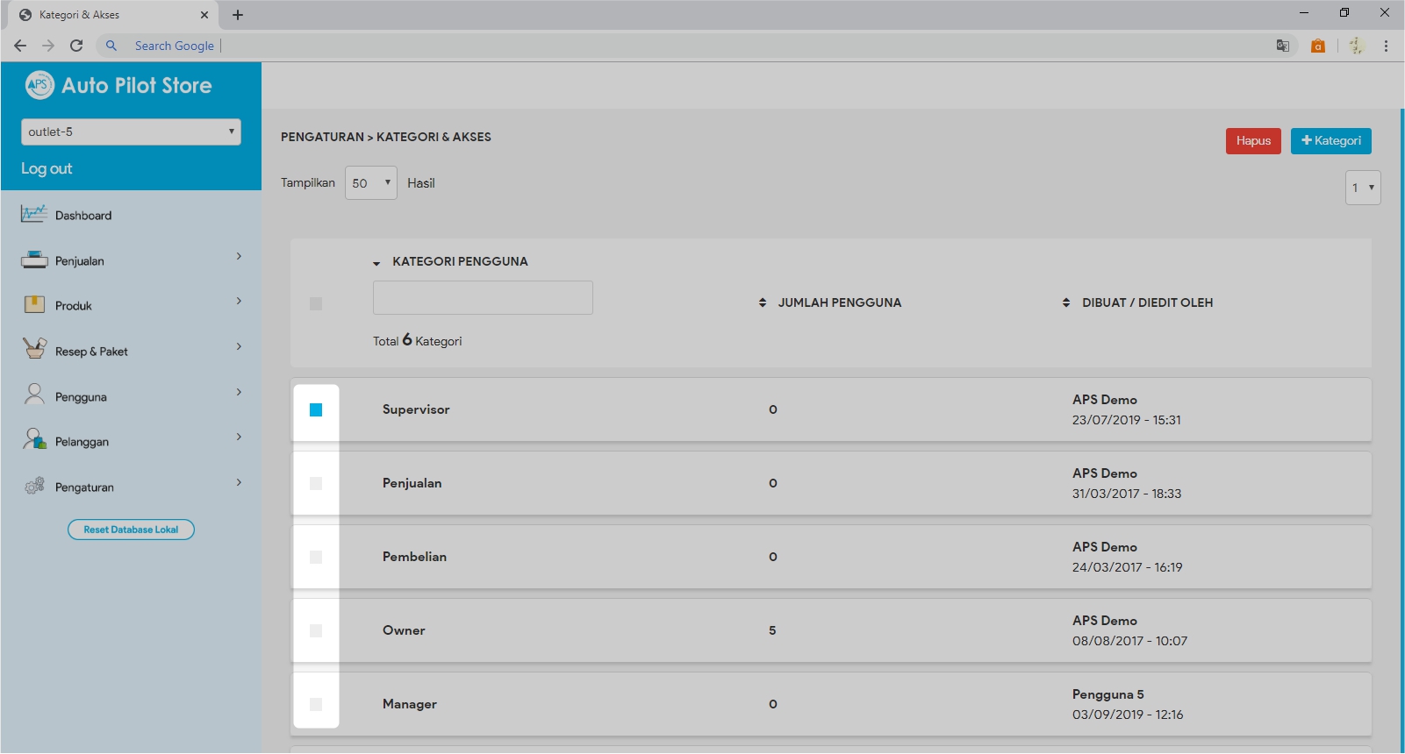Click the Pelanggan customer icon
This screenshot has height=754, width=1405.
34,439
